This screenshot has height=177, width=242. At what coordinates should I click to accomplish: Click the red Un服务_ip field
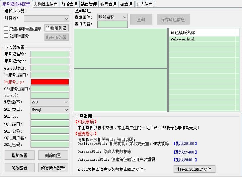(50, 82)
